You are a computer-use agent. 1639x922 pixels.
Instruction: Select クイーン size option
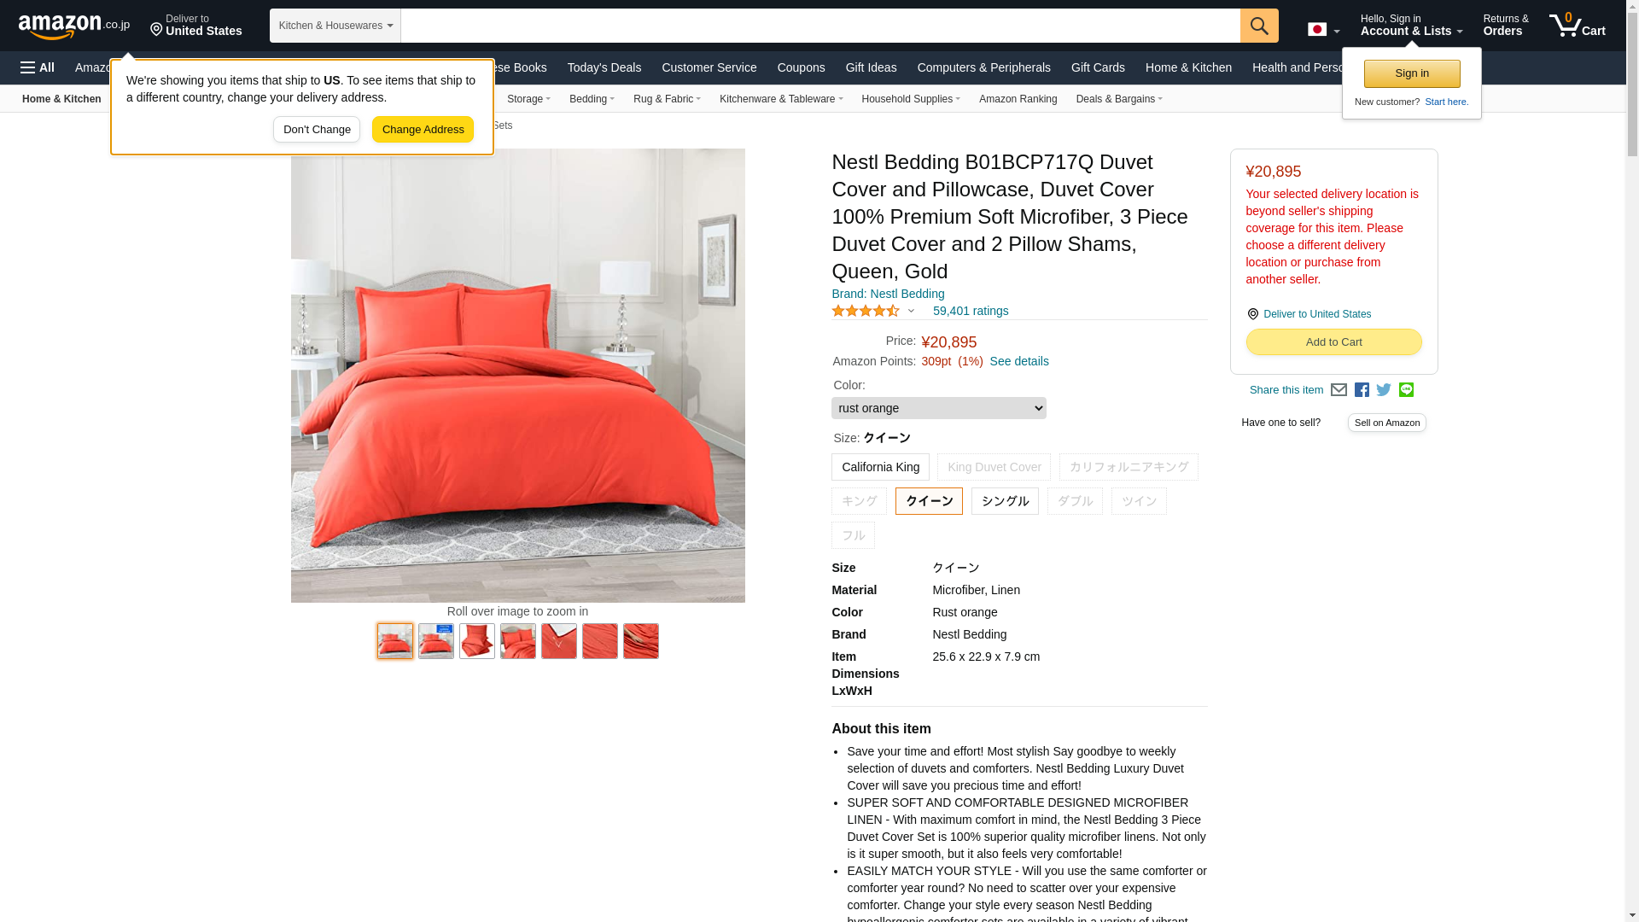click(x=929, y=501)
